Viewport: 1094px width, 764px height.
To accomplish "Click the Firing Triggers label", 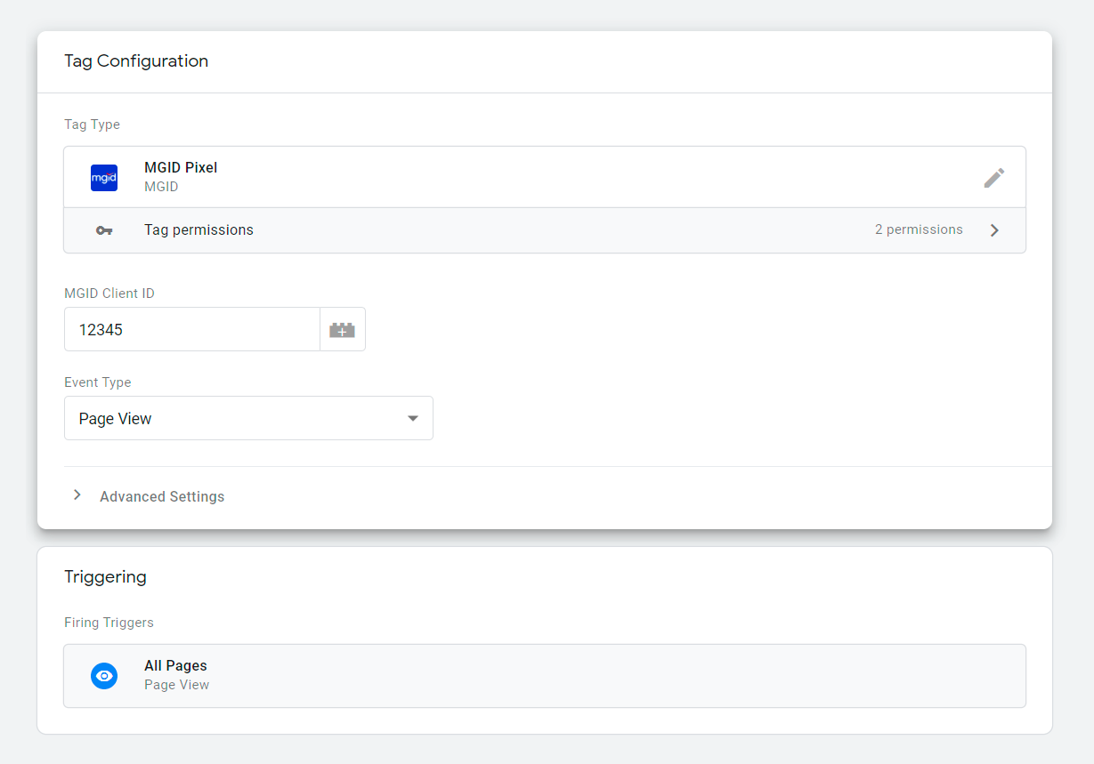I will click(x=109, y=623).
